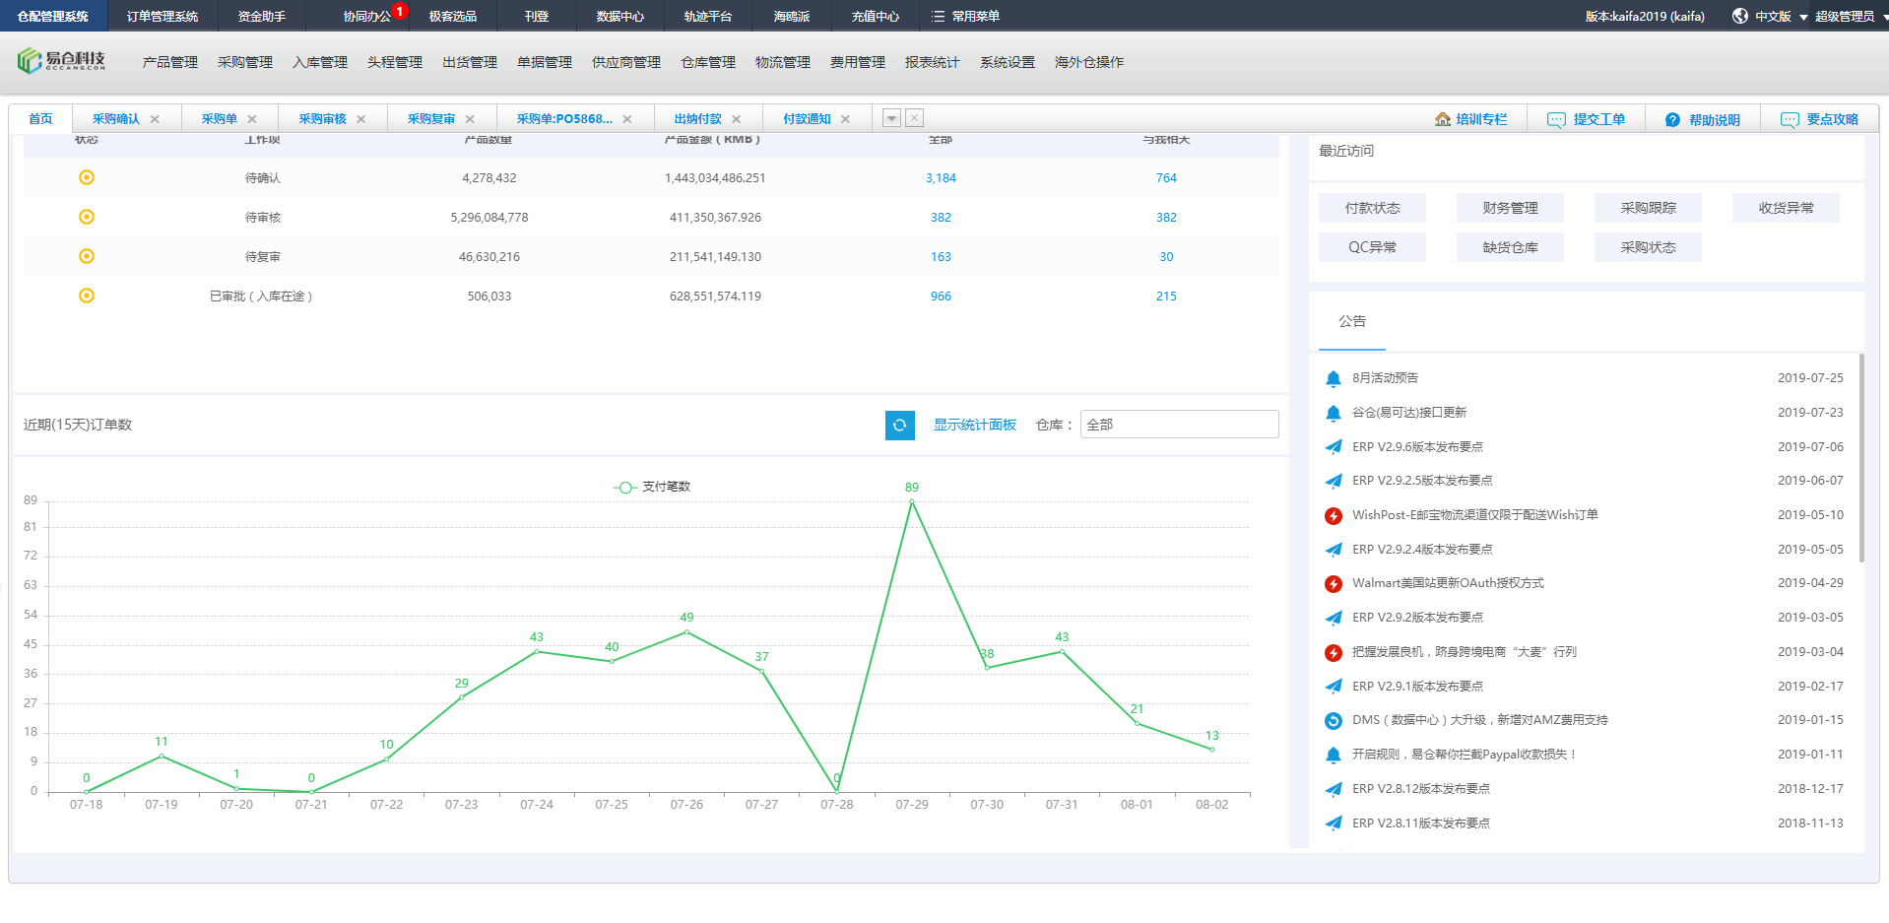Select the 待审核 status radio icon
The width and height of the screenshot is (1889, 923).
(87, 217)
